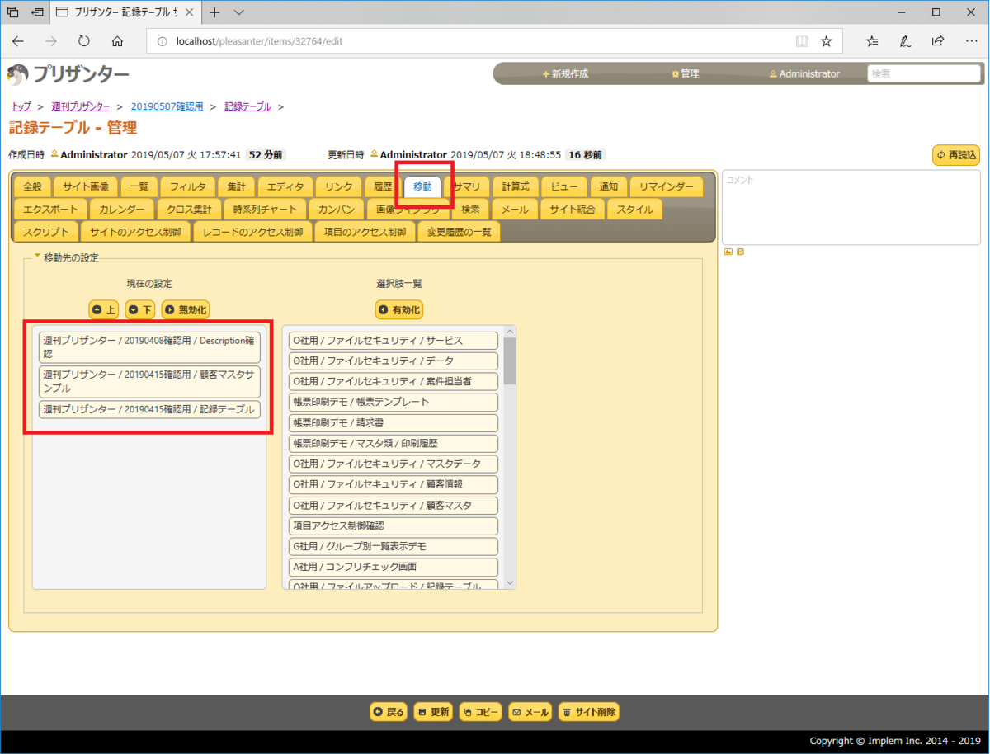Click the film clip icon below the comment box
Image resolution: width=990 pixels, height=754 pixels.
740,252
